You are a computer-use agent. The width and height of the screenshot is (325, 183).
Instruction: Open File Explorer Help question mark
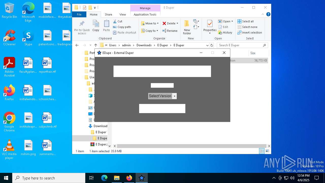pos(268,14)
